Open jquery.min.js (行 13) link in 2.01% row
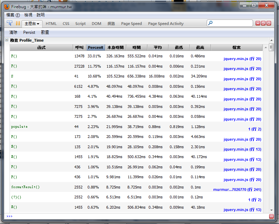 [243, 149]
